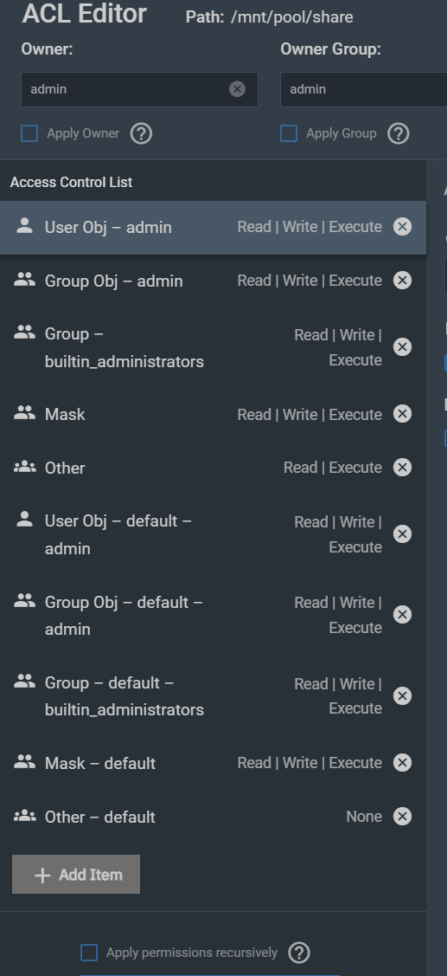
Task: Enable the Apply Owner checkbox
Action: pyautogui.click(x=29, y=133)
